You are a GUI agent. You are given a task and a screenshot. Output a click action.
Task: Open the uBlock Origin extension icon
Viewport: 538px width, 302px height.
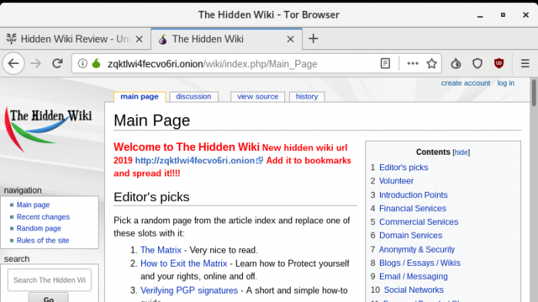[x=499, y=63]
